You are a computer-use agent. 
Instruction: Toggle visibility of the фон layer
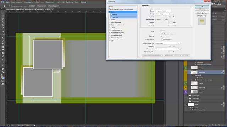click(186, 104)
